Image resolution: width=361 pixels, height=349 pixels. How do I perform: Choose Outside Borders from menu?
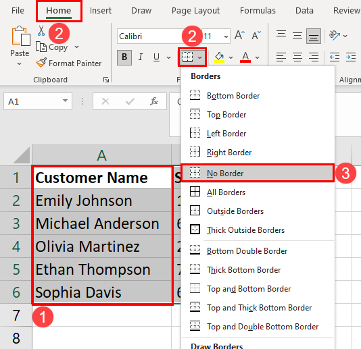tap(258, 211)
